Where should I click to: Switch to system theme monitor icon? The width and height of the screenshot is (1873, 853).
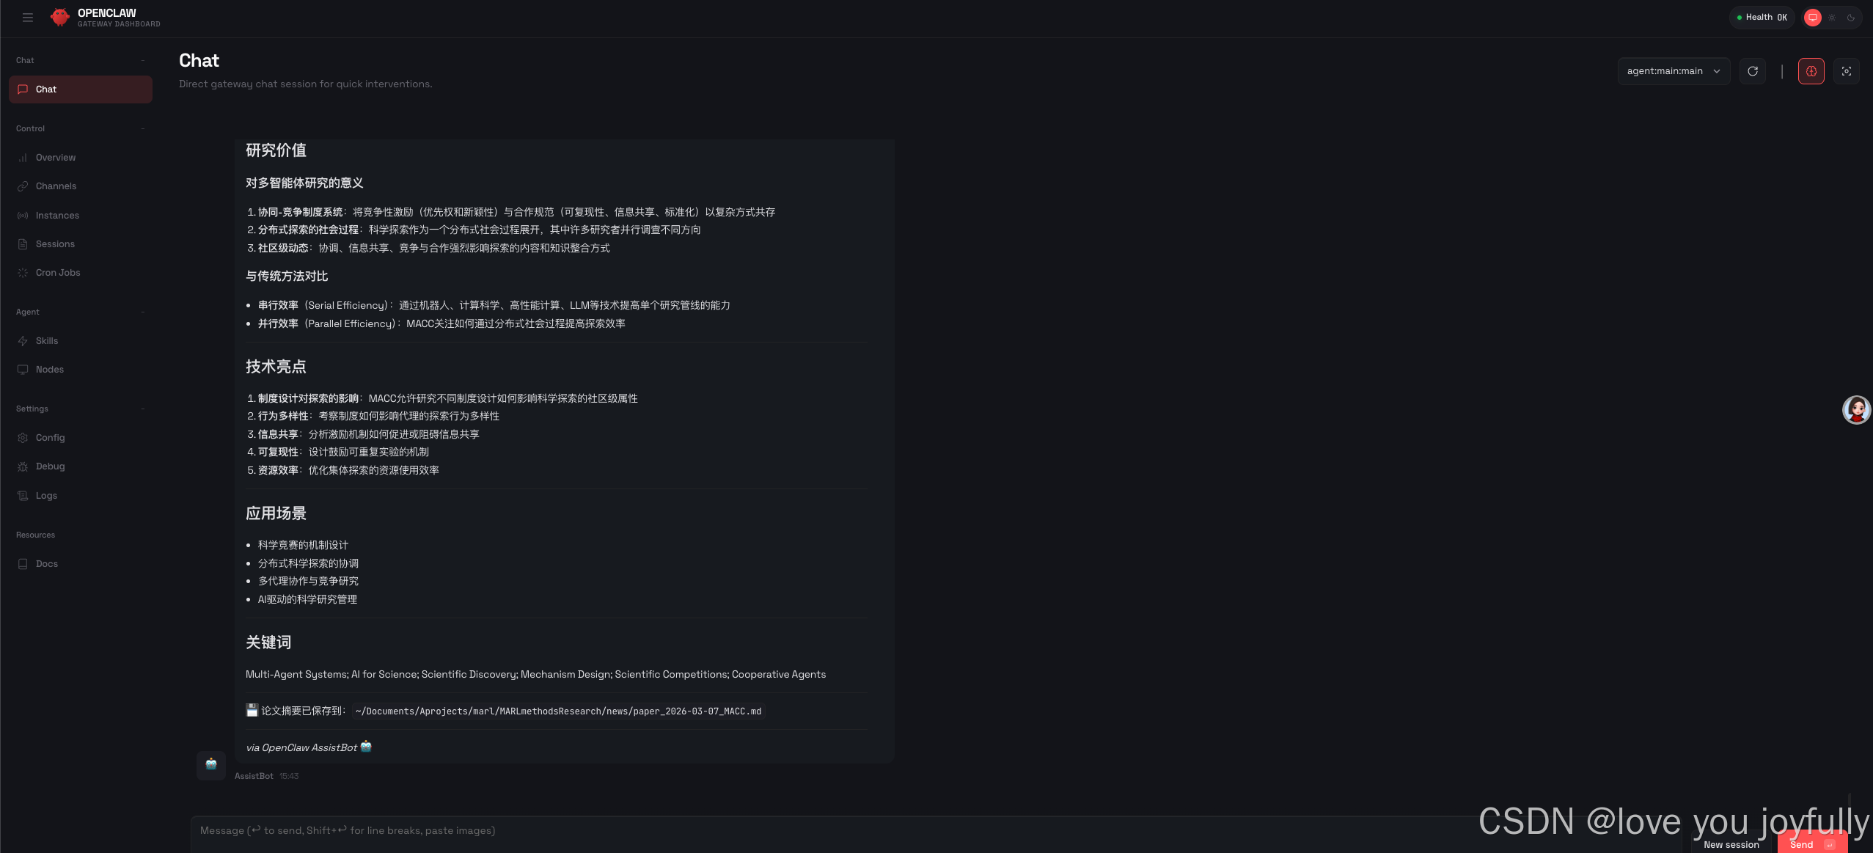tap(1812, 18)
